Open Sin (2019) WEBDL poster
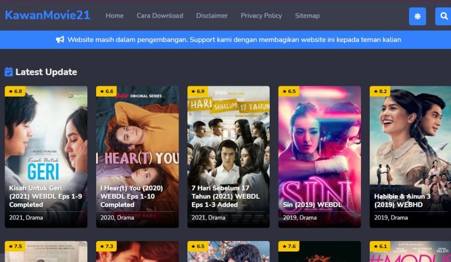This screenshot has height=262, width=451. (x=319, y=157)
